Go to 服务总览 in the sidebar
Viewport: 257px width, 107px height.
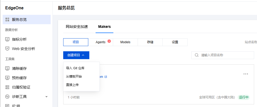27,20
